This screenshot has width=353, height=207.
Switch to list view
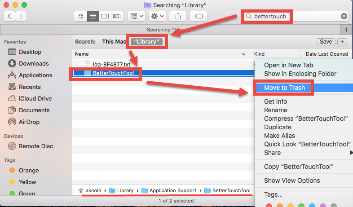click(93, 16)
